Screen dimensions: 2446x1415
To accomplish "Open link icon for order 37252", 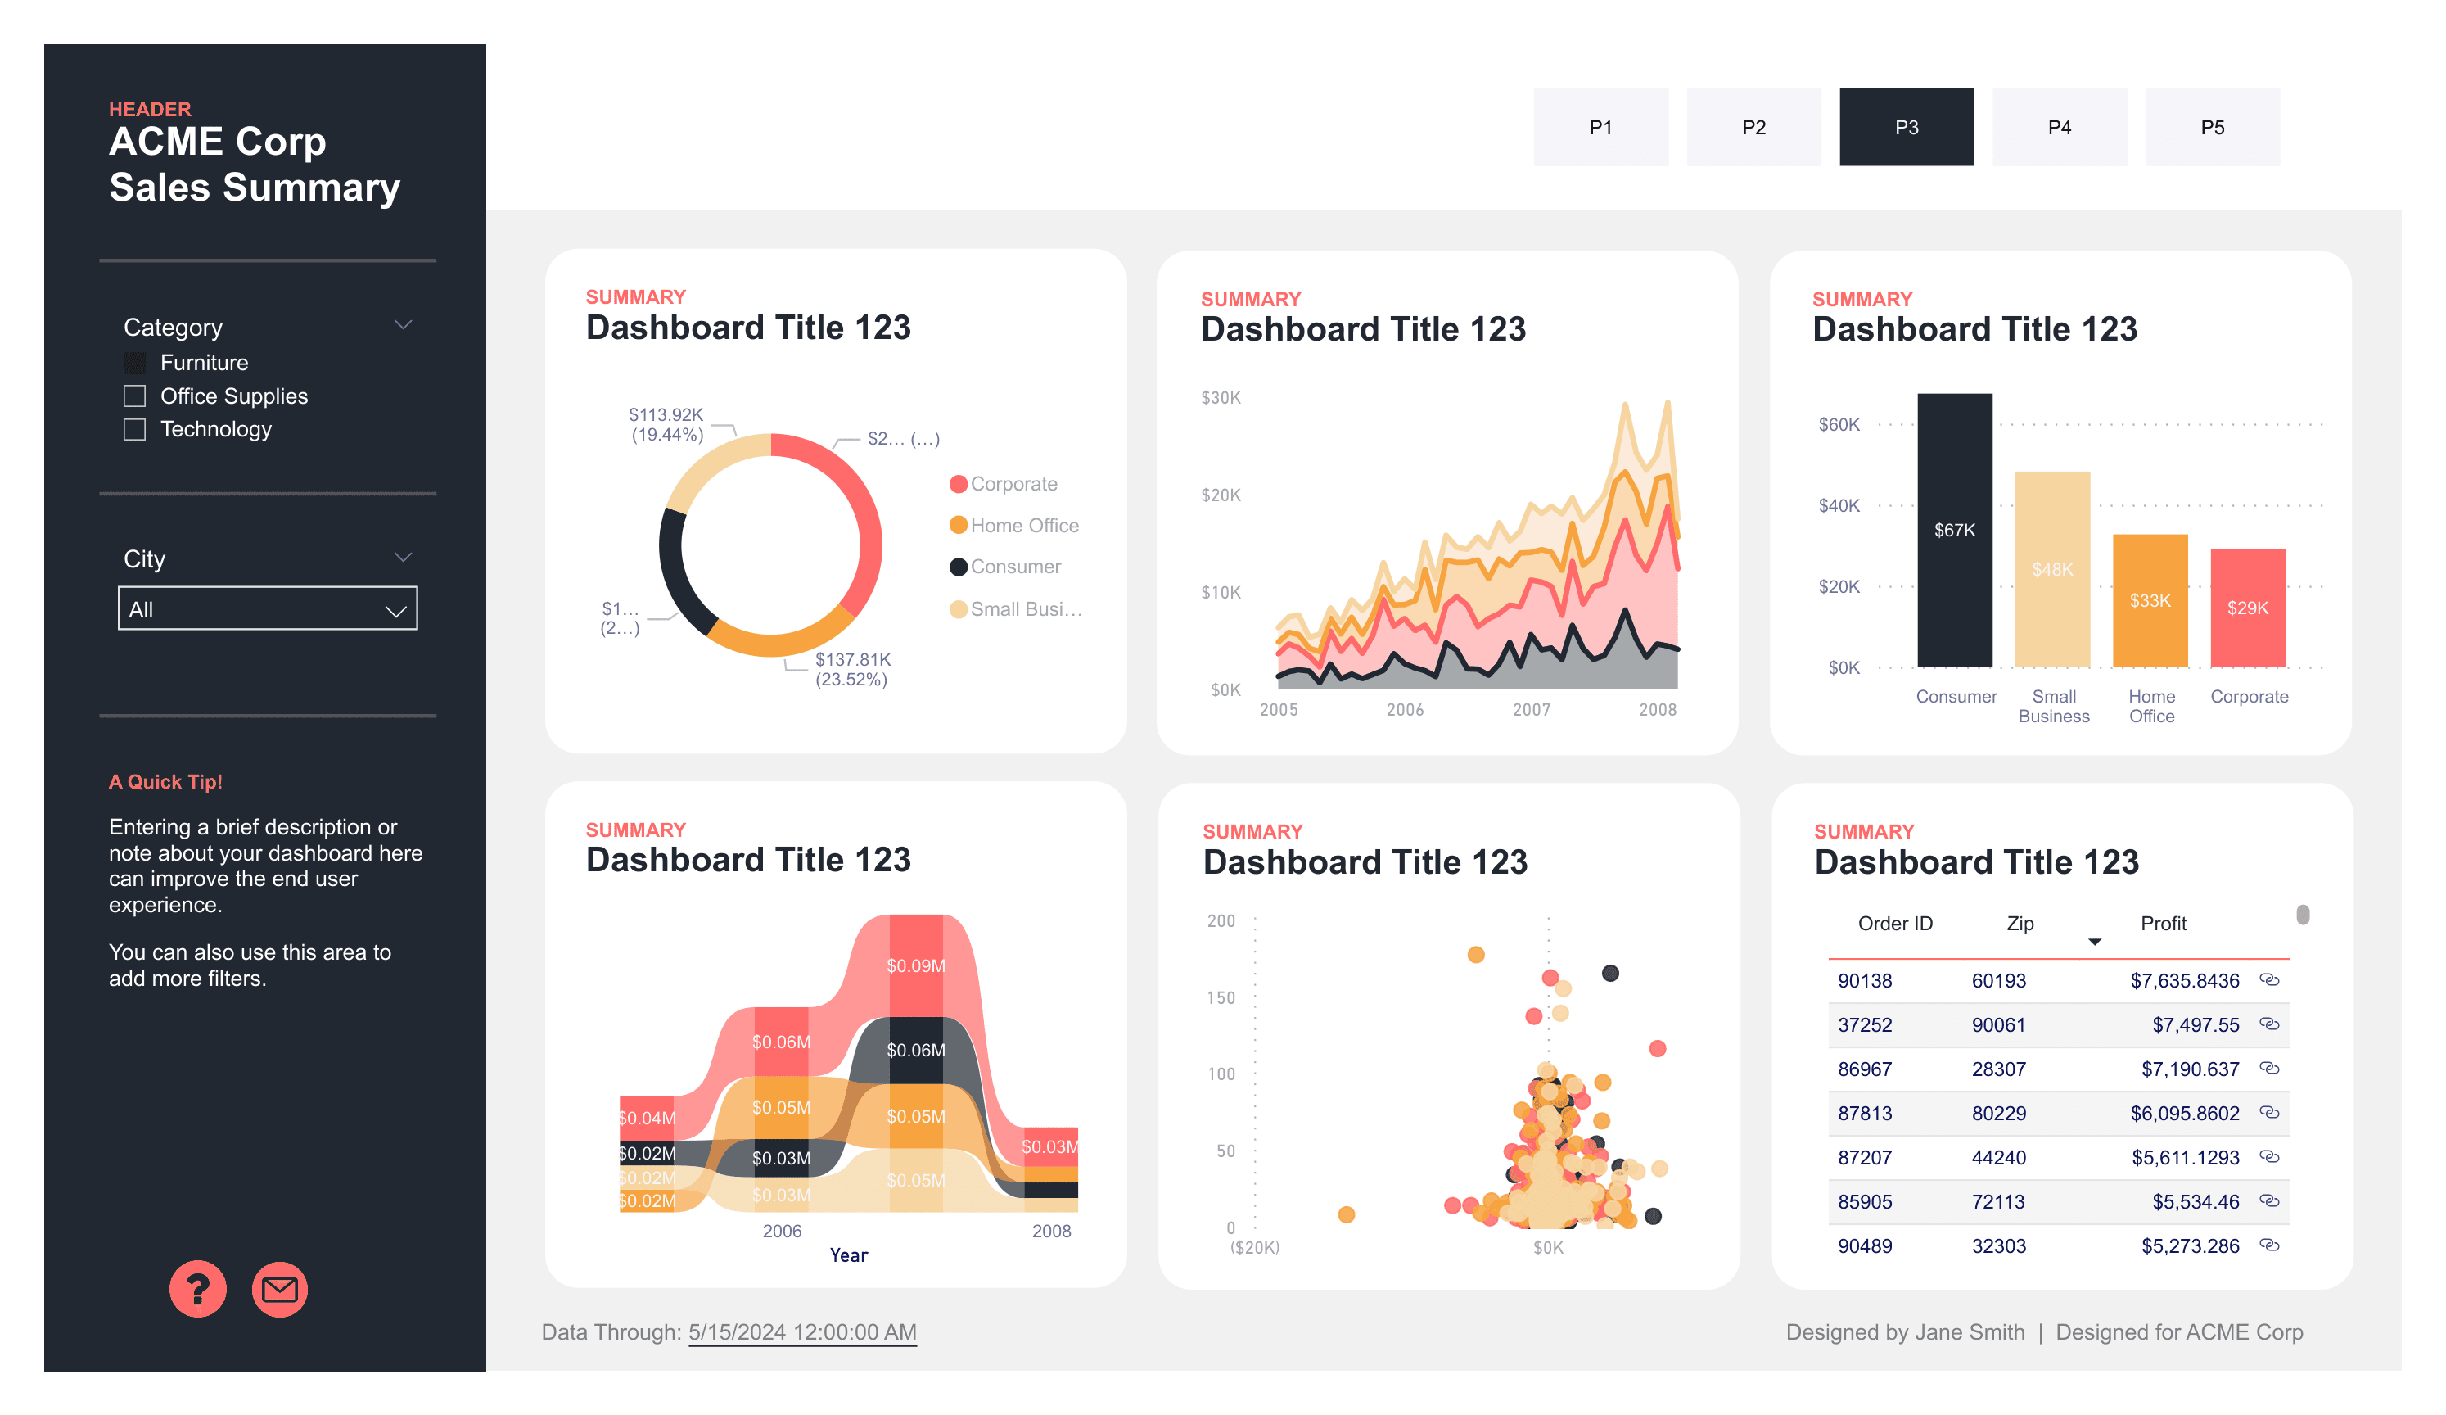I will 2268,1024.
